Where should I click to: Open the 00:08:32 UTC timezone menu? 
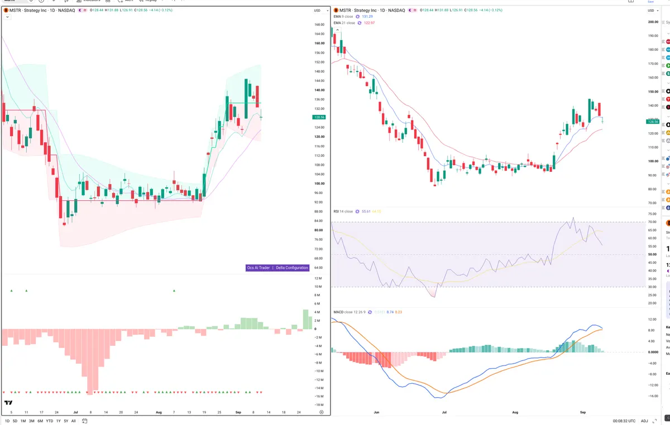tap(624, 421)
